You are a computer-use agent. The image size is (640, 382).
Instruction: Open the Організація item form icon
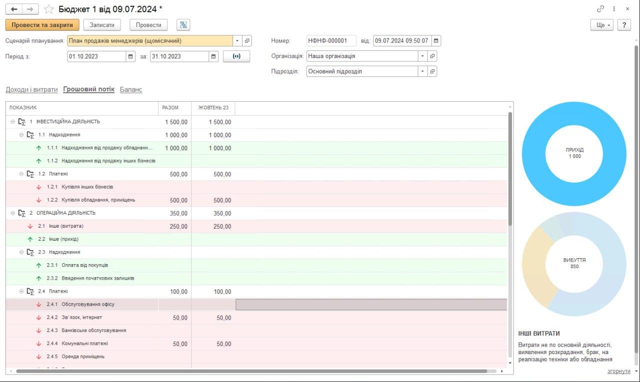(432, 56)
